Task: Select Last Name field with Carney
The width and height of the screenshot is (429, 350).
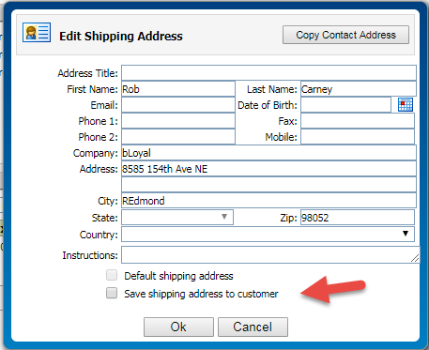Action: click(x=359, y=89)
